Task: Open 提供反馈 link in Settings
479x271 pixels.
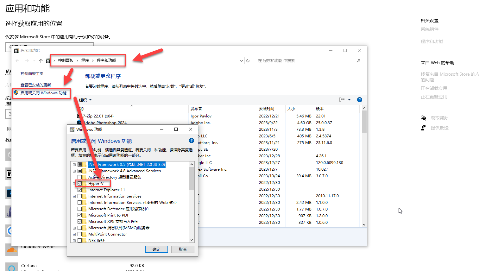Action: coord(439,128)
